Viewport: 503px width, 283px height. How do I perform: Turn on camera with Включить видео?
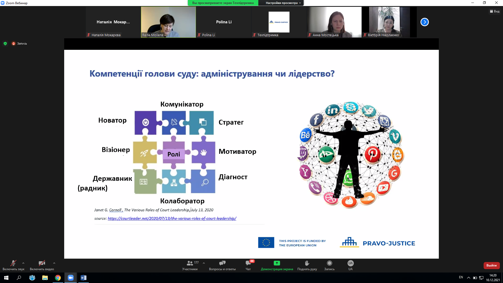point(42,263)
